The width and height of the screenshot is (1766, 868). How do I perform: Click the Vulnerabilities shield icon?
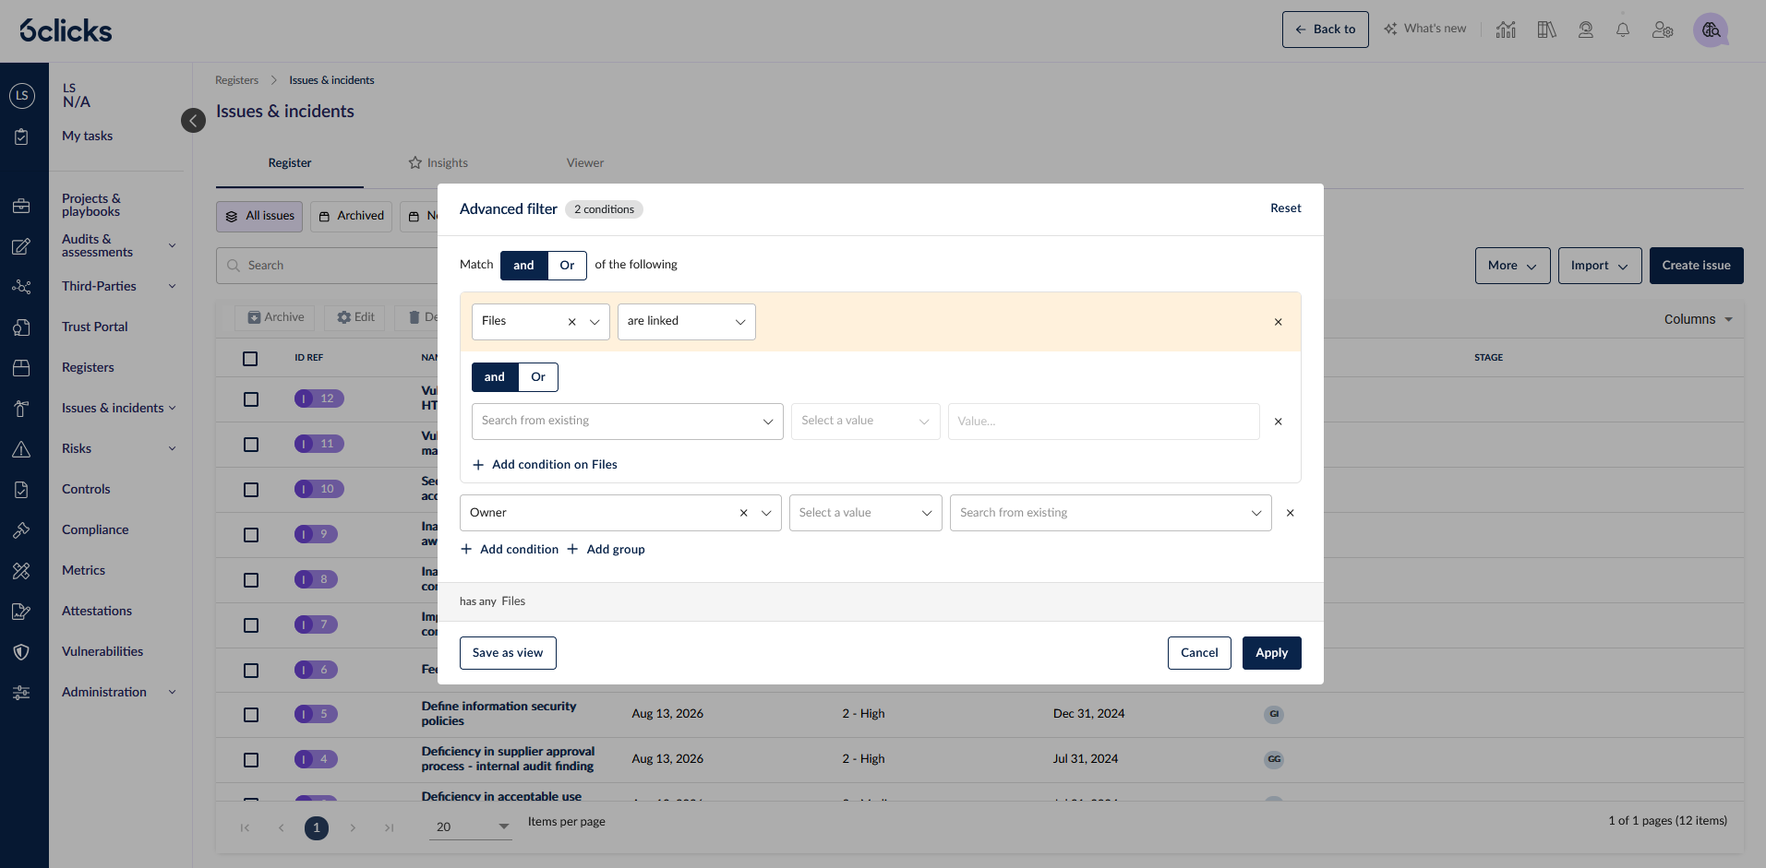[x=21, y=652]
